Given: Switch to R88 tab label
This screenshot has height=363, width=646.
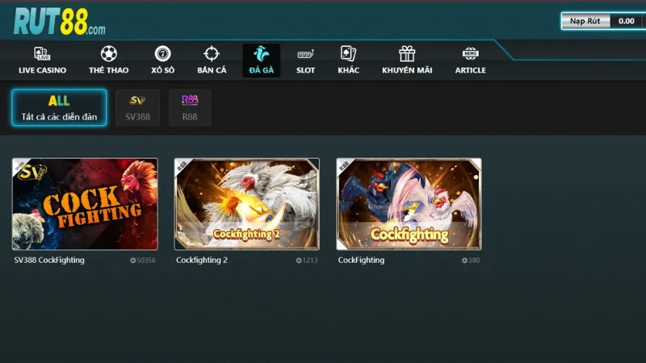Looking at the screenshot, I should [x=190, y=117].
